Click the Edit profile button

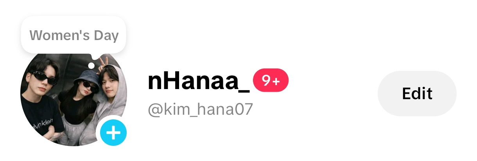click(417, 93)
